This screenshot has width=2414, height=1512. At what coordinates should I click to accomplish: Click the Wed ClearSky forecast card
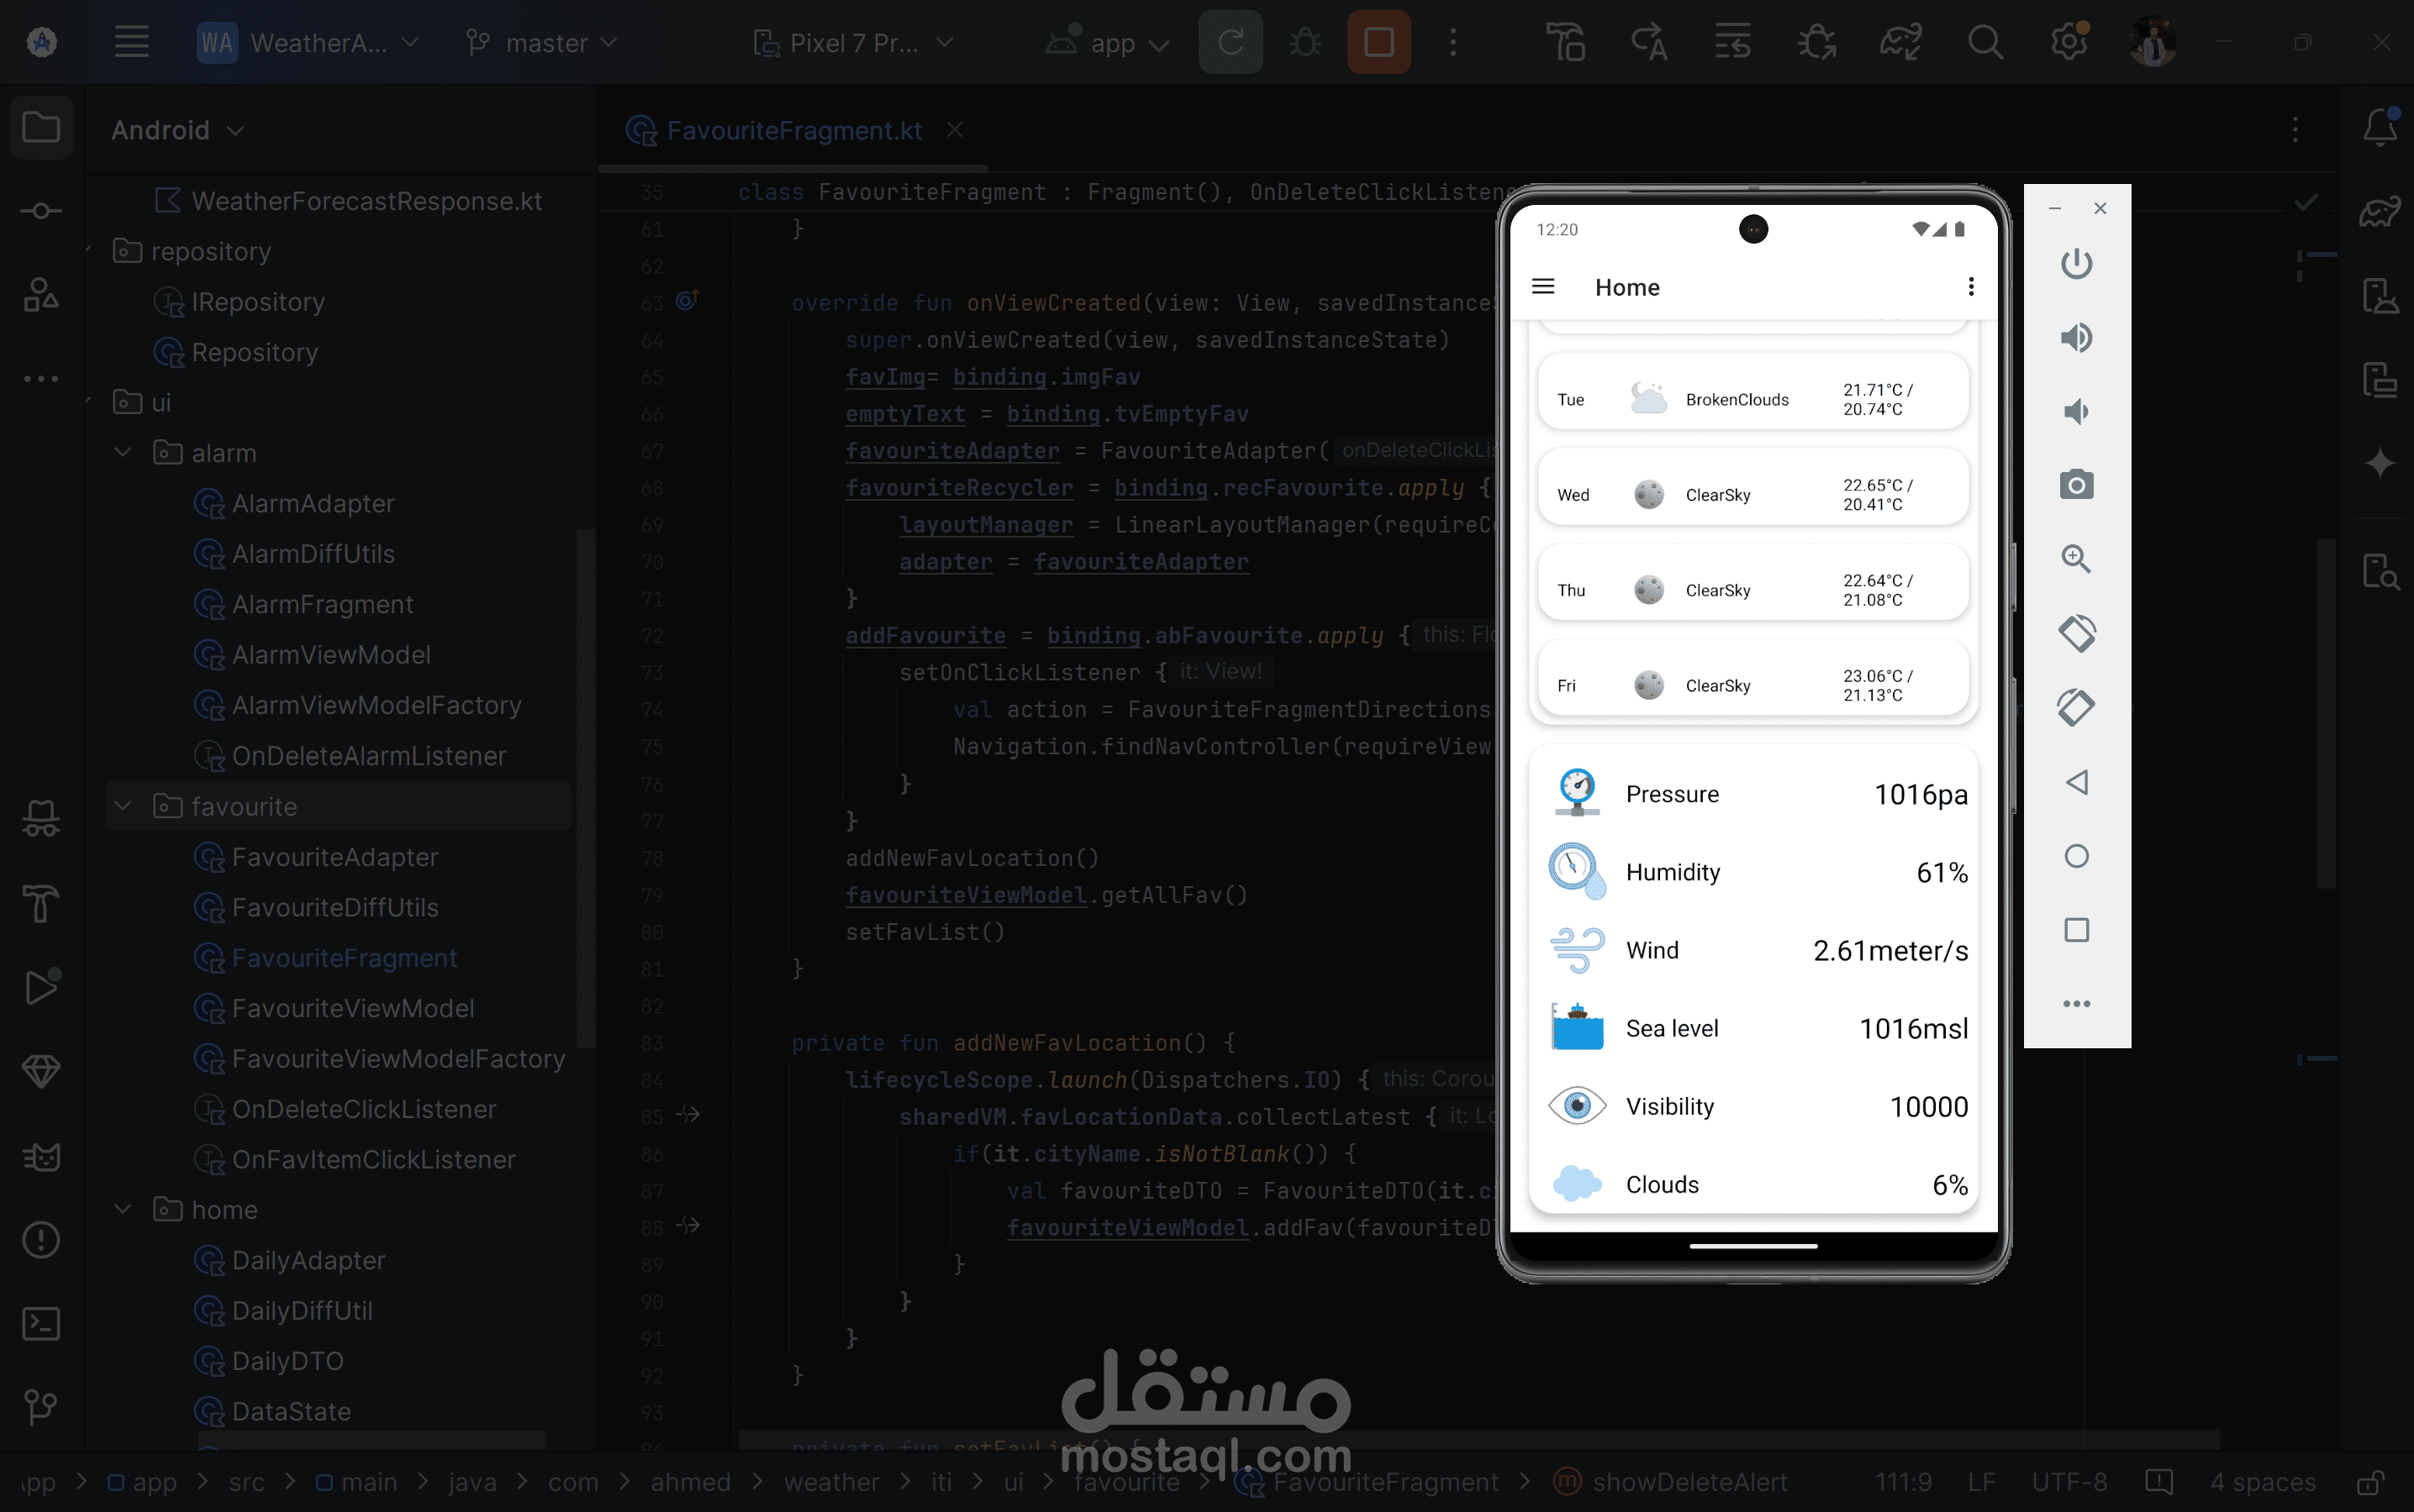point(1752,494)
